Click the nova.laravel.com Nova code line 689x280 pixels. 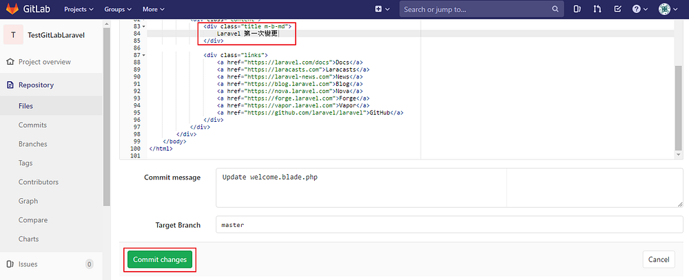(x=290, y=91)
